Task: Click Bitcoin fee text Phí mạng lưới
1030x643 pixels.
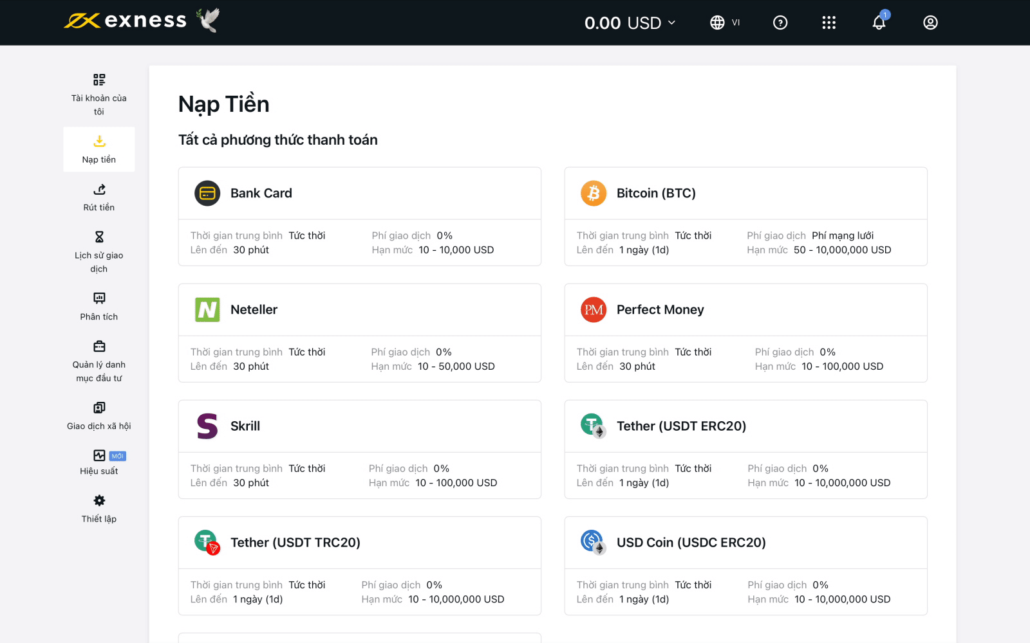Action: click(843, 236)
